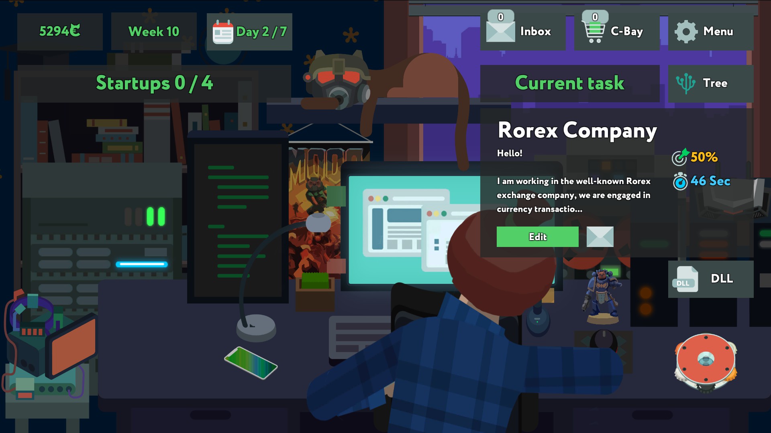Click the Edit button for Rorex Company
The height and width of the screenshot is (433, 771).
click(x=538, y=237)
